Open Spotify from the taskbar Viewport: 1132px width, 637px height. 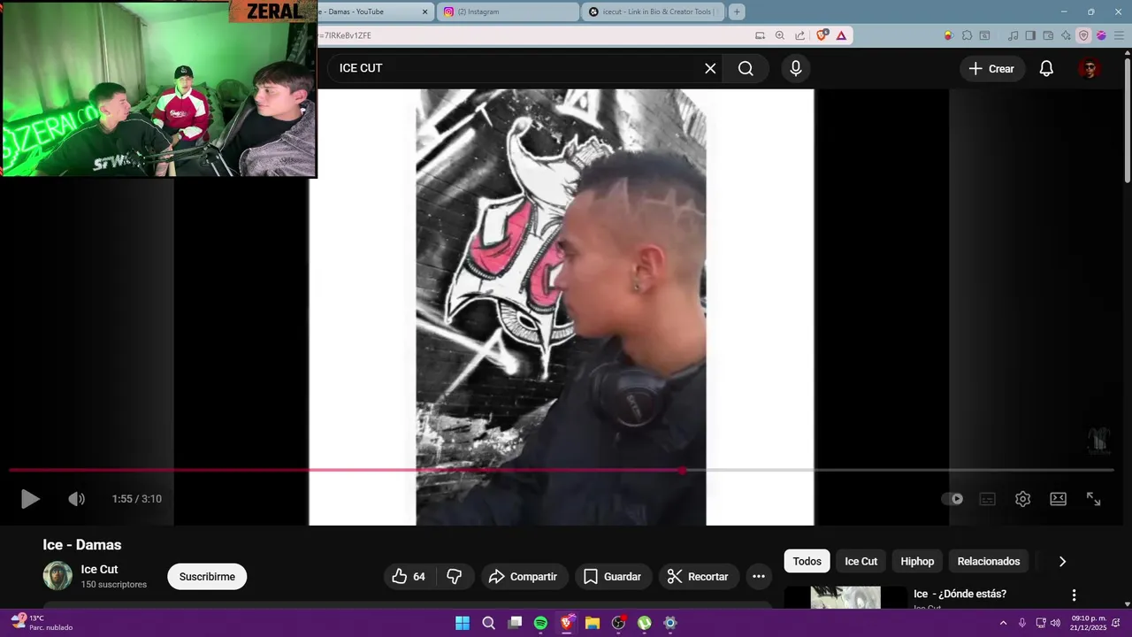pyautogui.click(x=540, y=623)
